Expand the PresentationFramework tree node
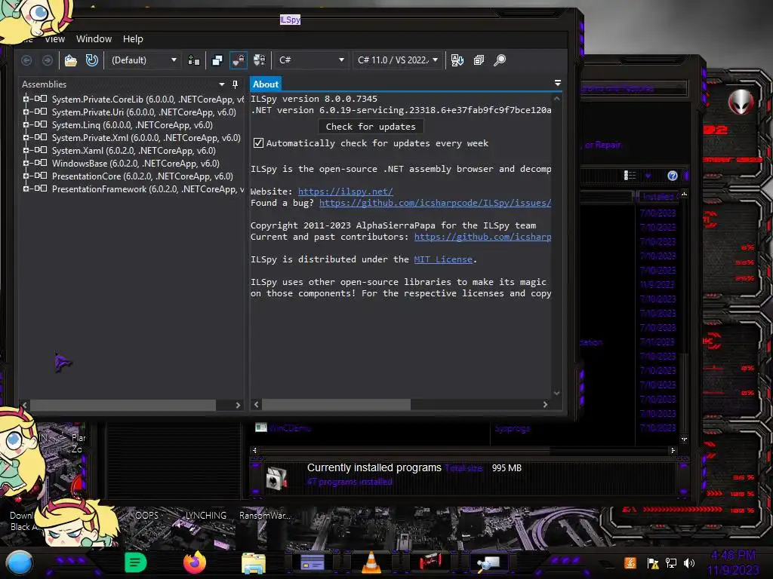 pyautogui.click(x=26, y=188)
